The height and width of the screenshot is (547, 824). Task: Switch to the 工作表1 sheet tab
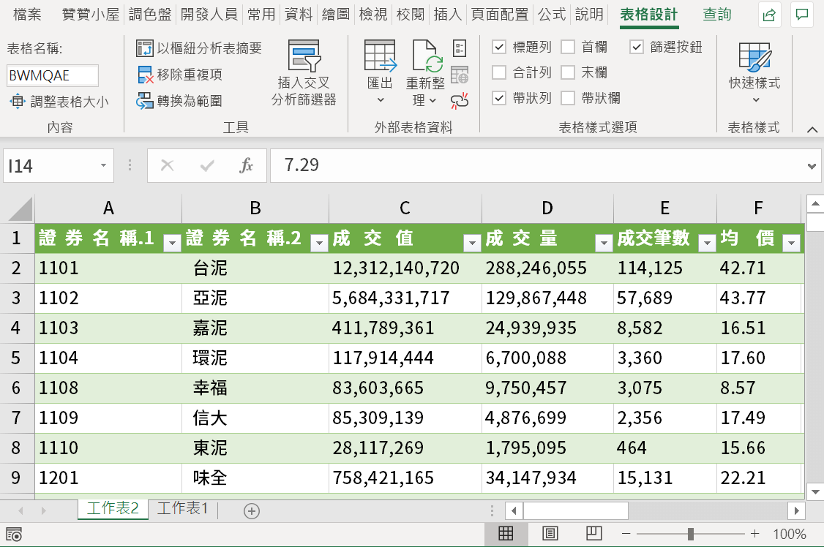pyautogui.click(x=182, y=508)
